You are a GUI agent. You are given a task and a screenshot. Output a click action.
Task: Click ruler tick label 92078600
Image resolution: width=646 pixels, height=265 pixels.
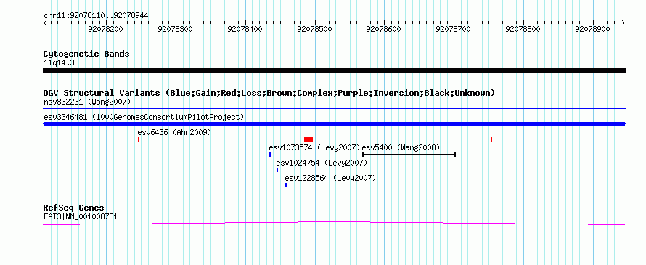pos(383,29)
